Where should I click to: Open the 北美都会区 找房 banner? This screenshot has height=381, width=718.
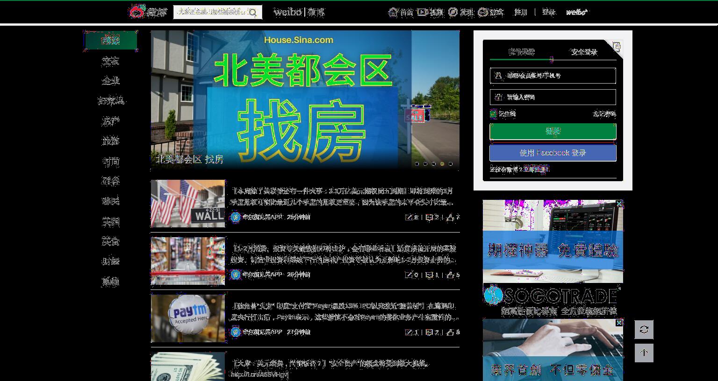pyautogui.click(x=305, y=100)
